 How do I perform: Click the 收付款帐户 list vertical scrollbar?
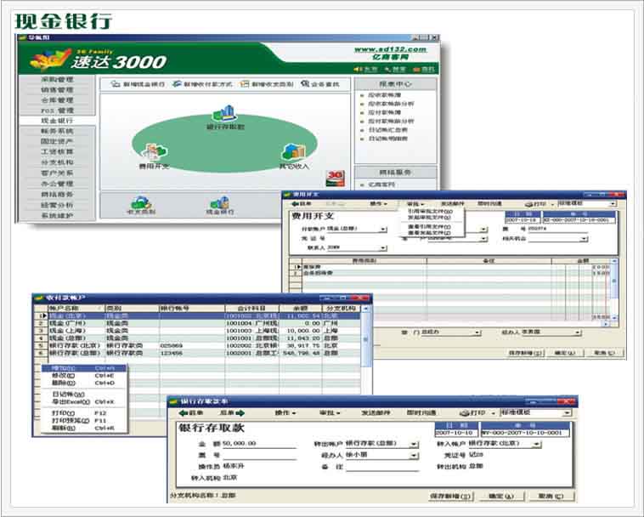click(366, 340)
